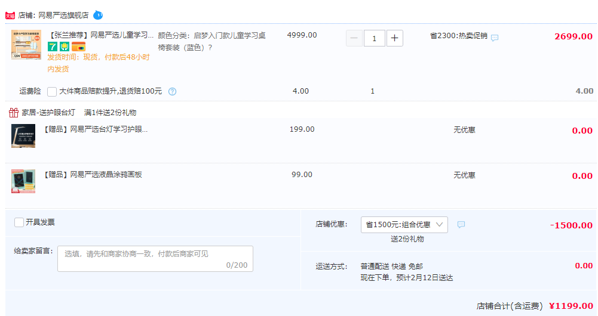598x316 pixels.
Task: Click the green shield guarantee badge
Action: 65,47
